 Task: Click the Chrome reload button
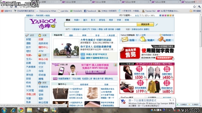[x=11, y=7]
